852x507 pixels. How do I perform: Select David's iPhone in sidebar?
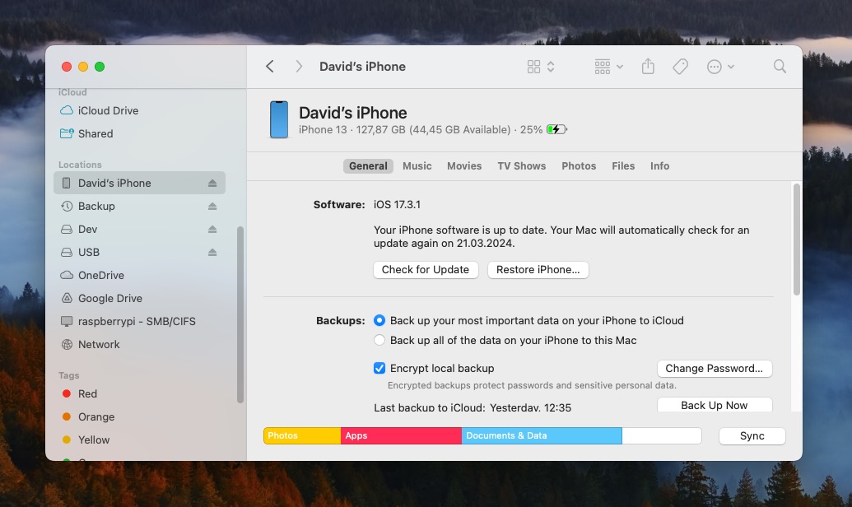tap(139, 183)
